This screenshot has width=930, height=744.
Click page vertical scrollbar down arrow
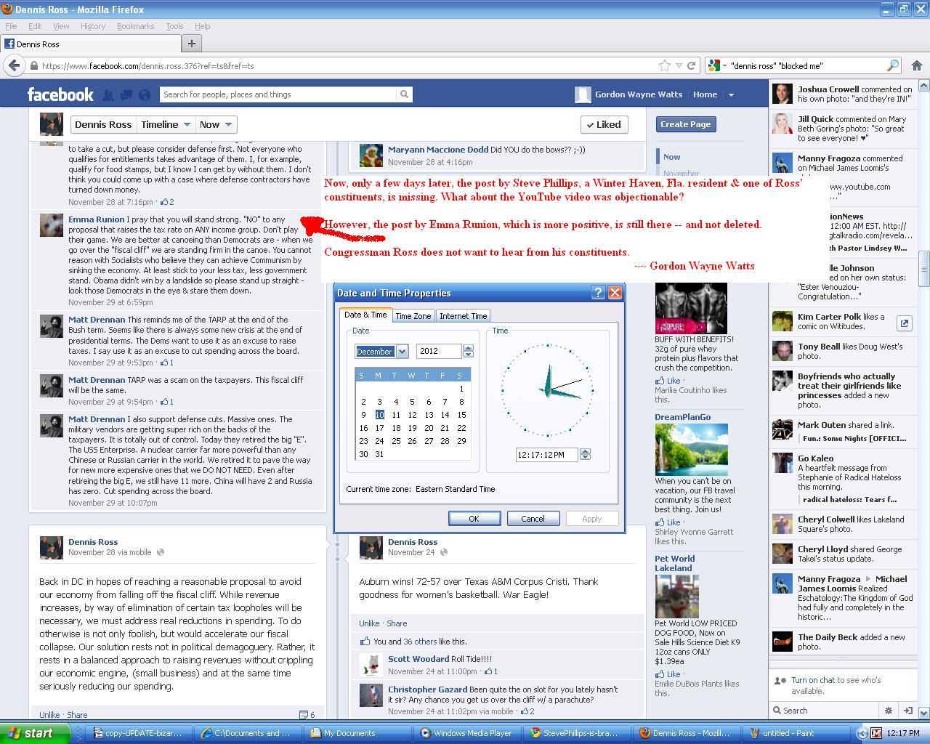click(x=924, y=713)
